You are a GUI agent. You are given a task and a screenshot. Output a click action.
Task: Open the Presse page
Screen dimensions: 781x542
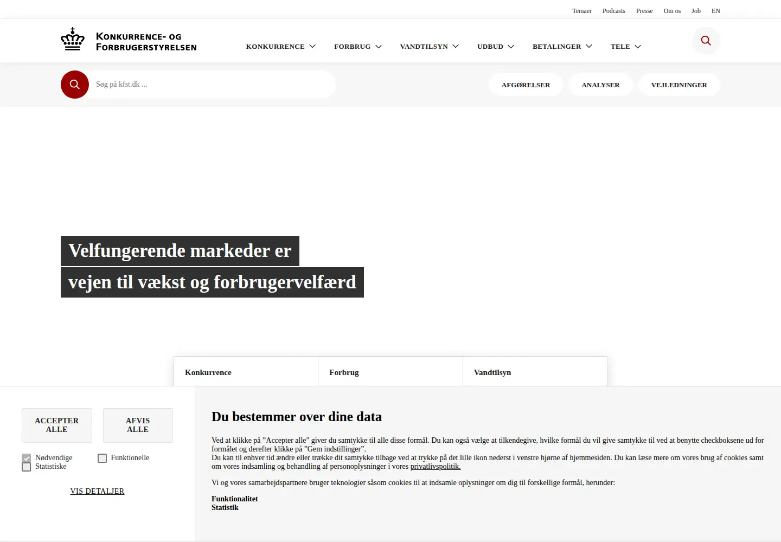pyautogui.click(x=644, y=11)
